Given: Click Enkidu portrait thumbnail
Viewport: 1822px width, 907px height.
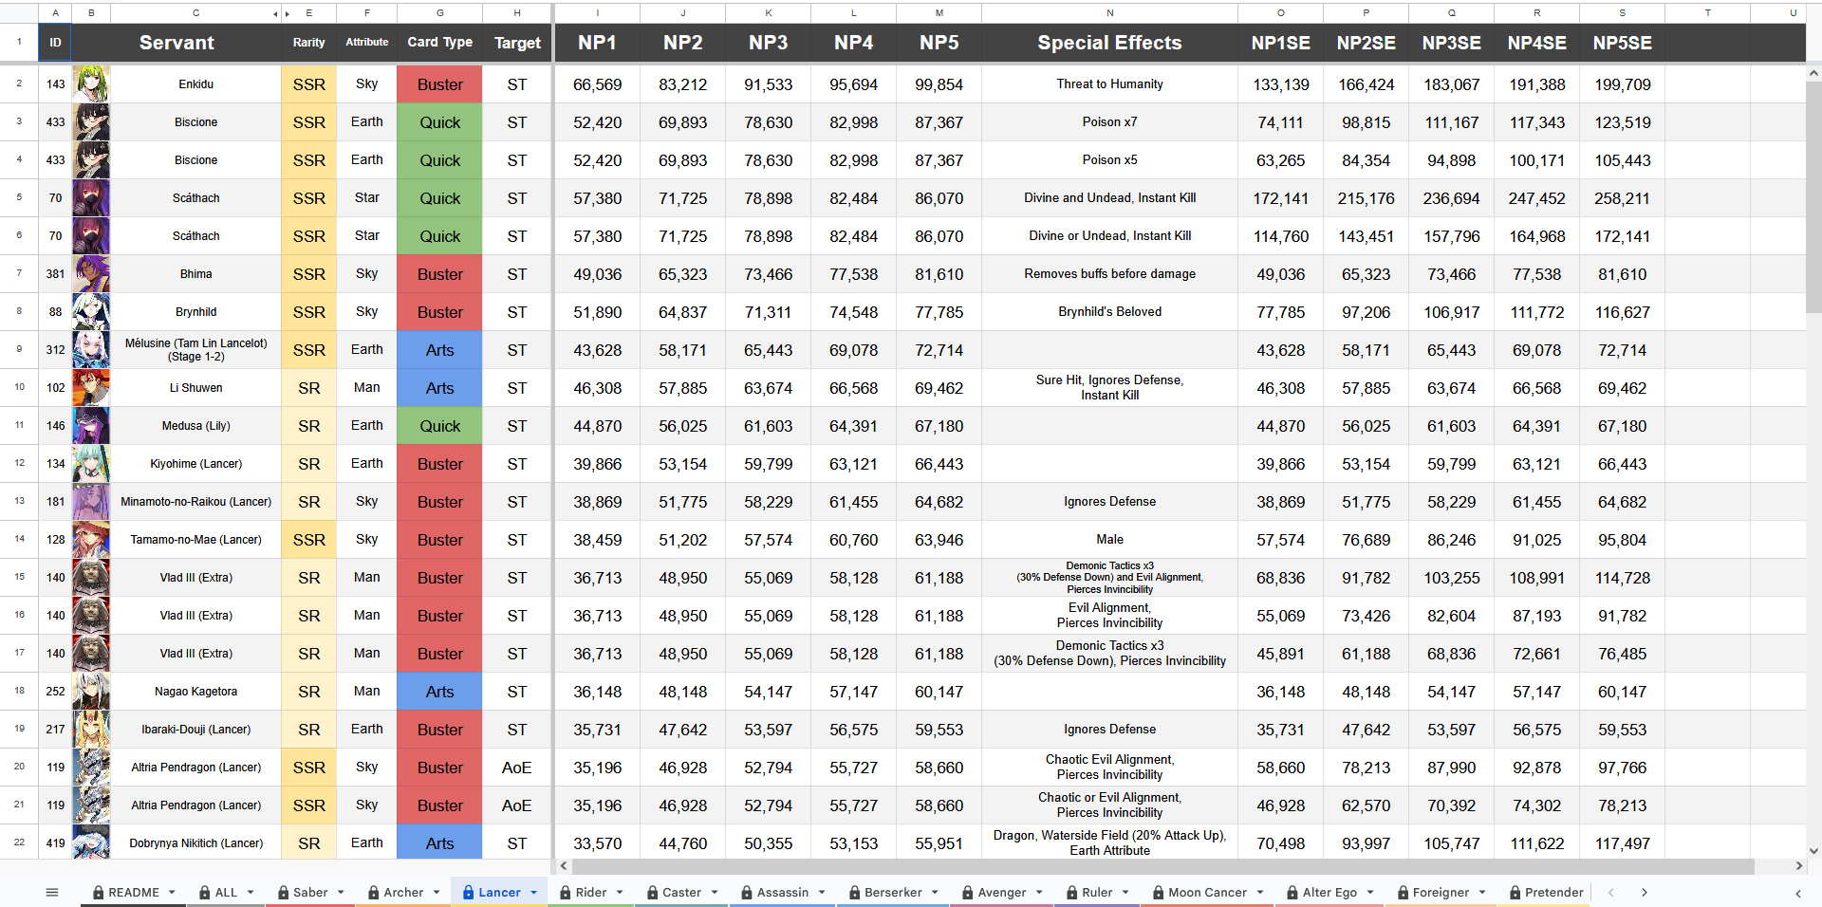Looking at the screenshot, I should [x=91, y=84].
